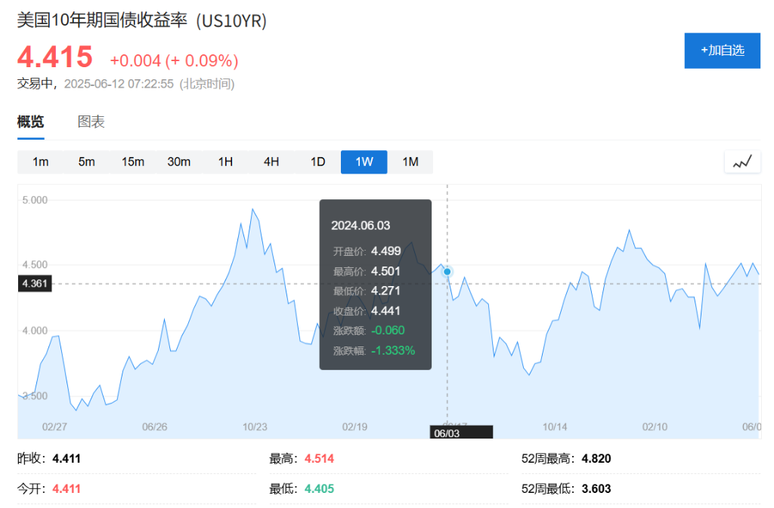Click the line-chart style icon
Viewport: 774px width, 508px height.
click(741, 161)
